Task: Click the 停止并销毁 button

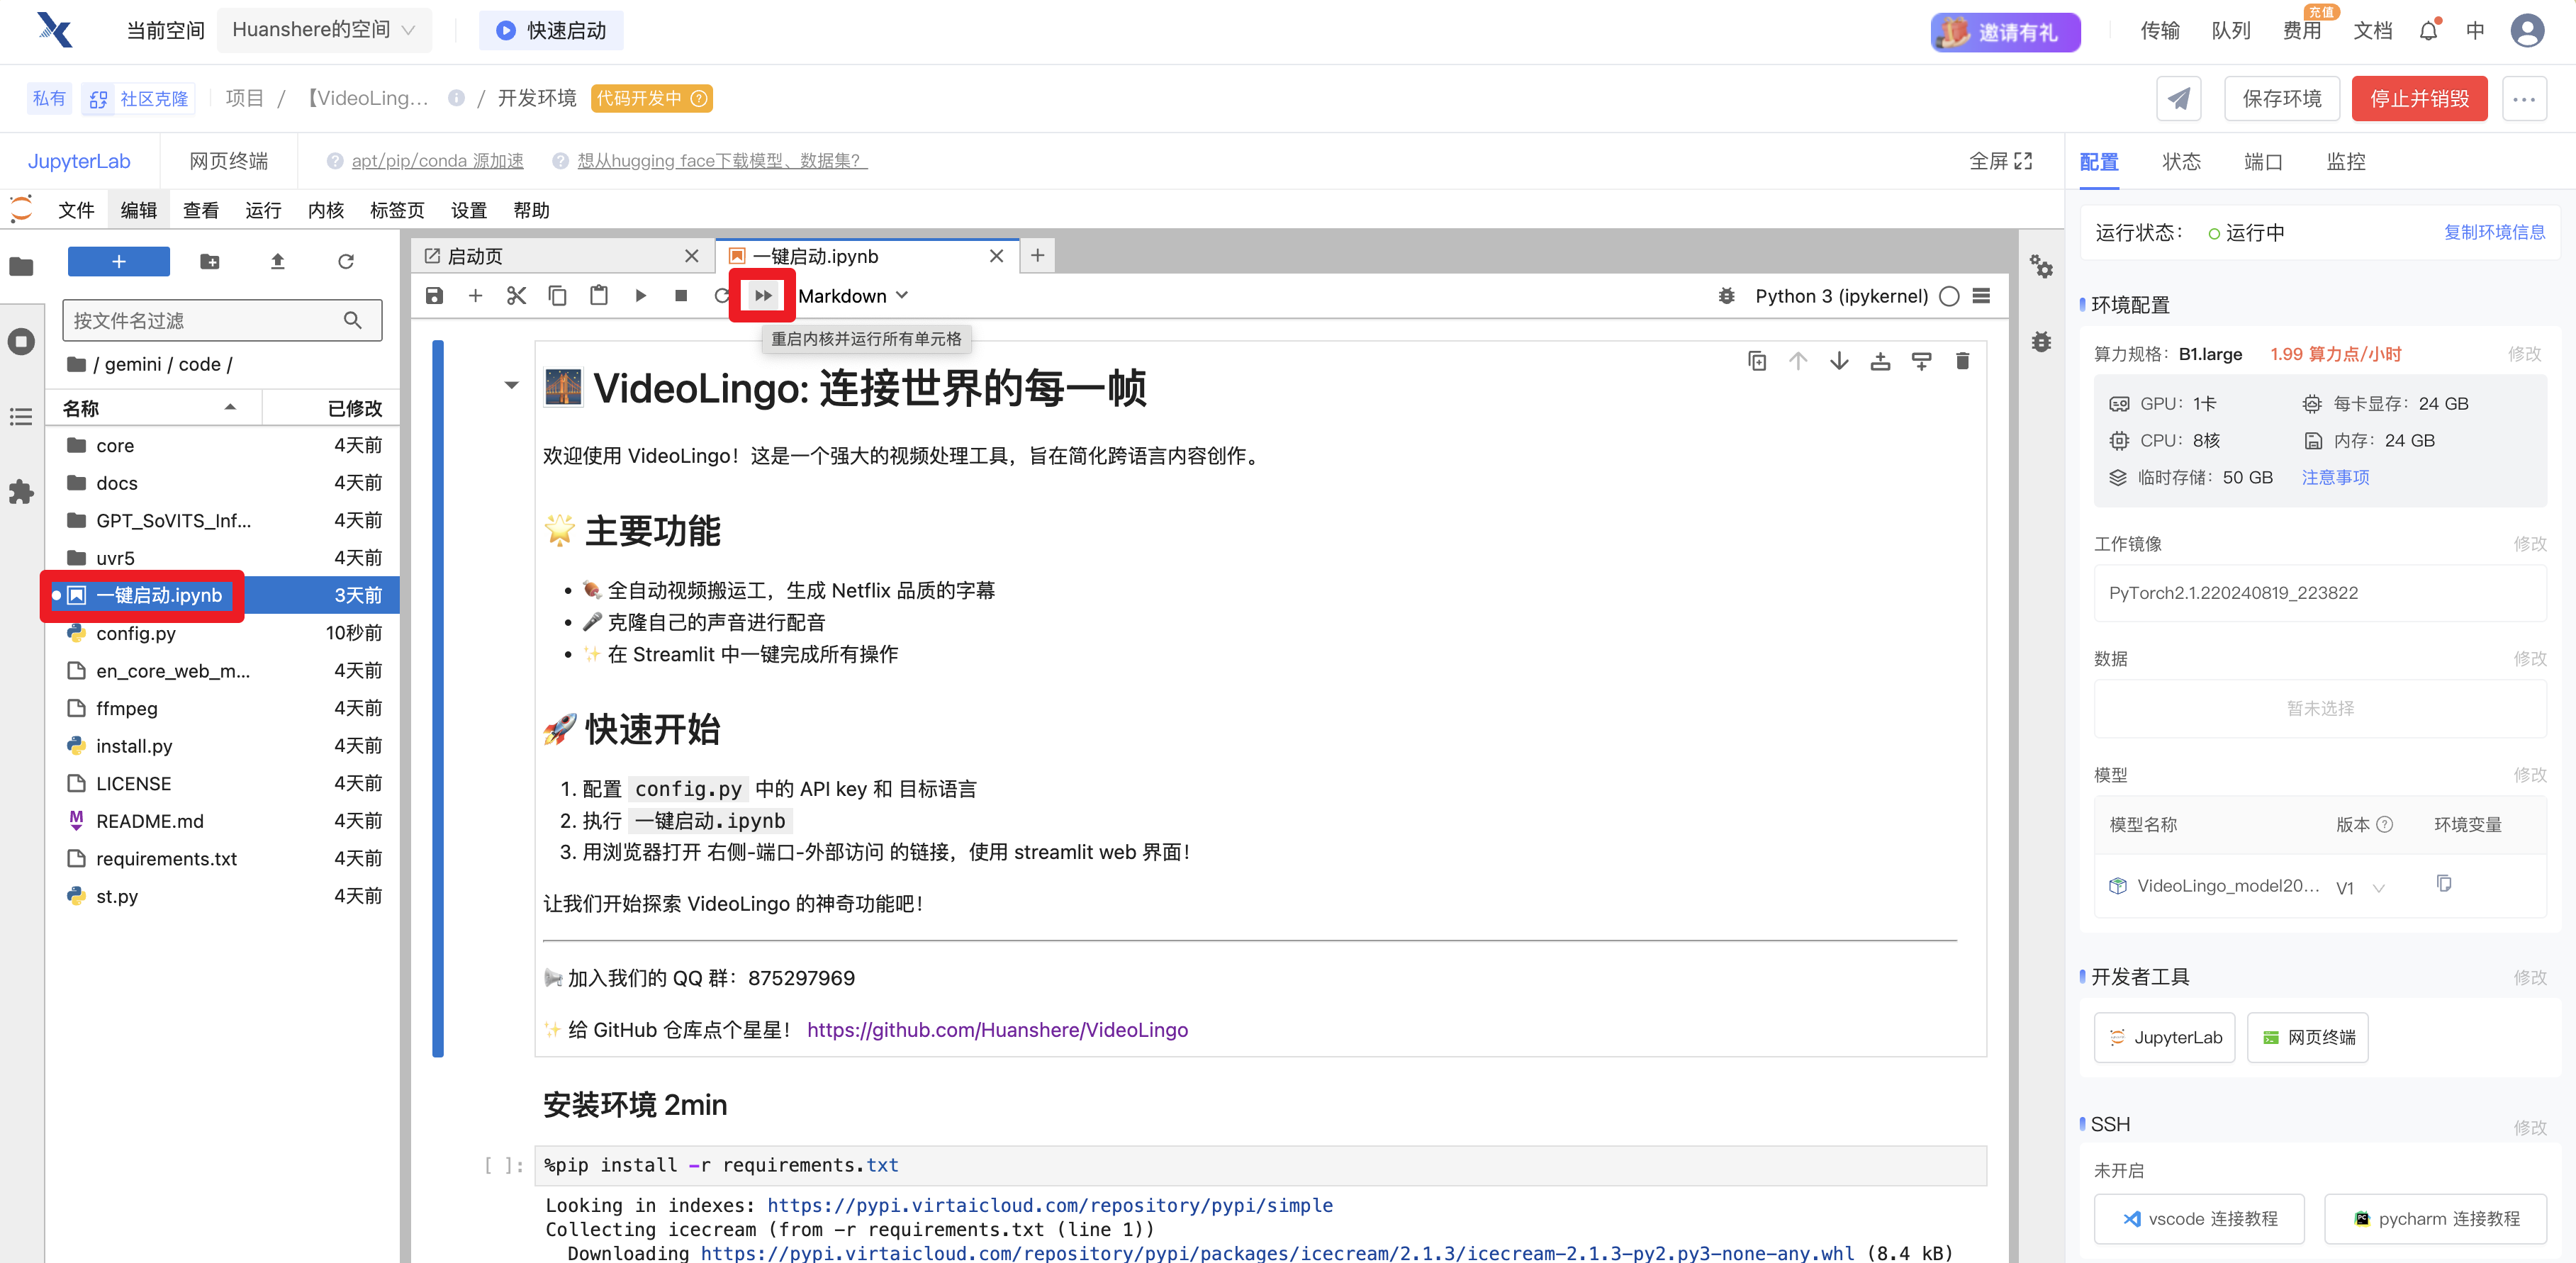Action: point(2419,98)
